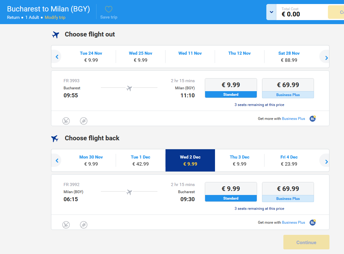Click the Save trip heart icon
This screenshot has width=344, height=254.
(109, 9)
